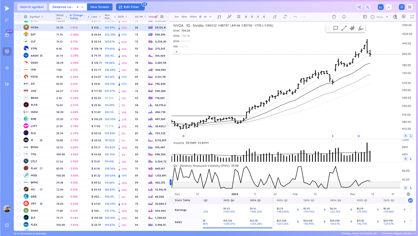Select the W weekly timeframe
The width and height of the screenshot is (418, 236).
[x=205, y=17]
